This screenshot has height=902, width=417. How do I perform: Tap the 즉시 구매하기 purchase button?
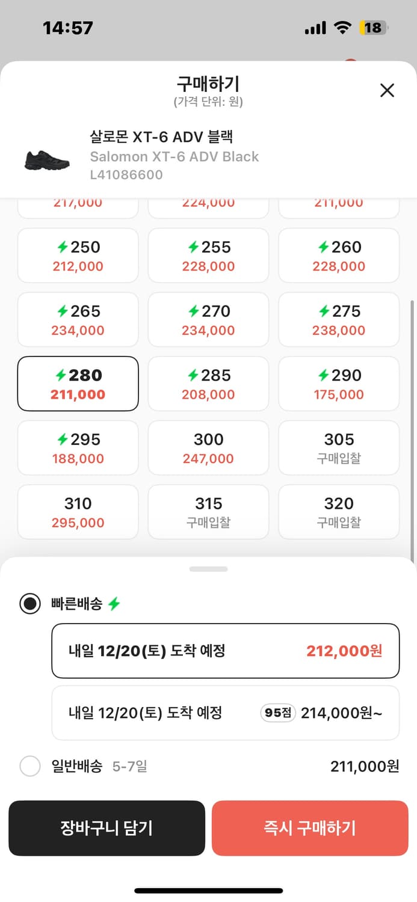(x=310, y=828)
